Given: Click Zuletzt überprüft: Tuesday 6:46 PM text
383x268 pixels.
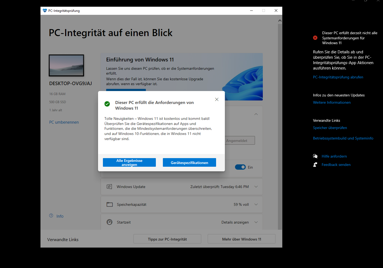Looking at the screenshot, I should 220,187.
